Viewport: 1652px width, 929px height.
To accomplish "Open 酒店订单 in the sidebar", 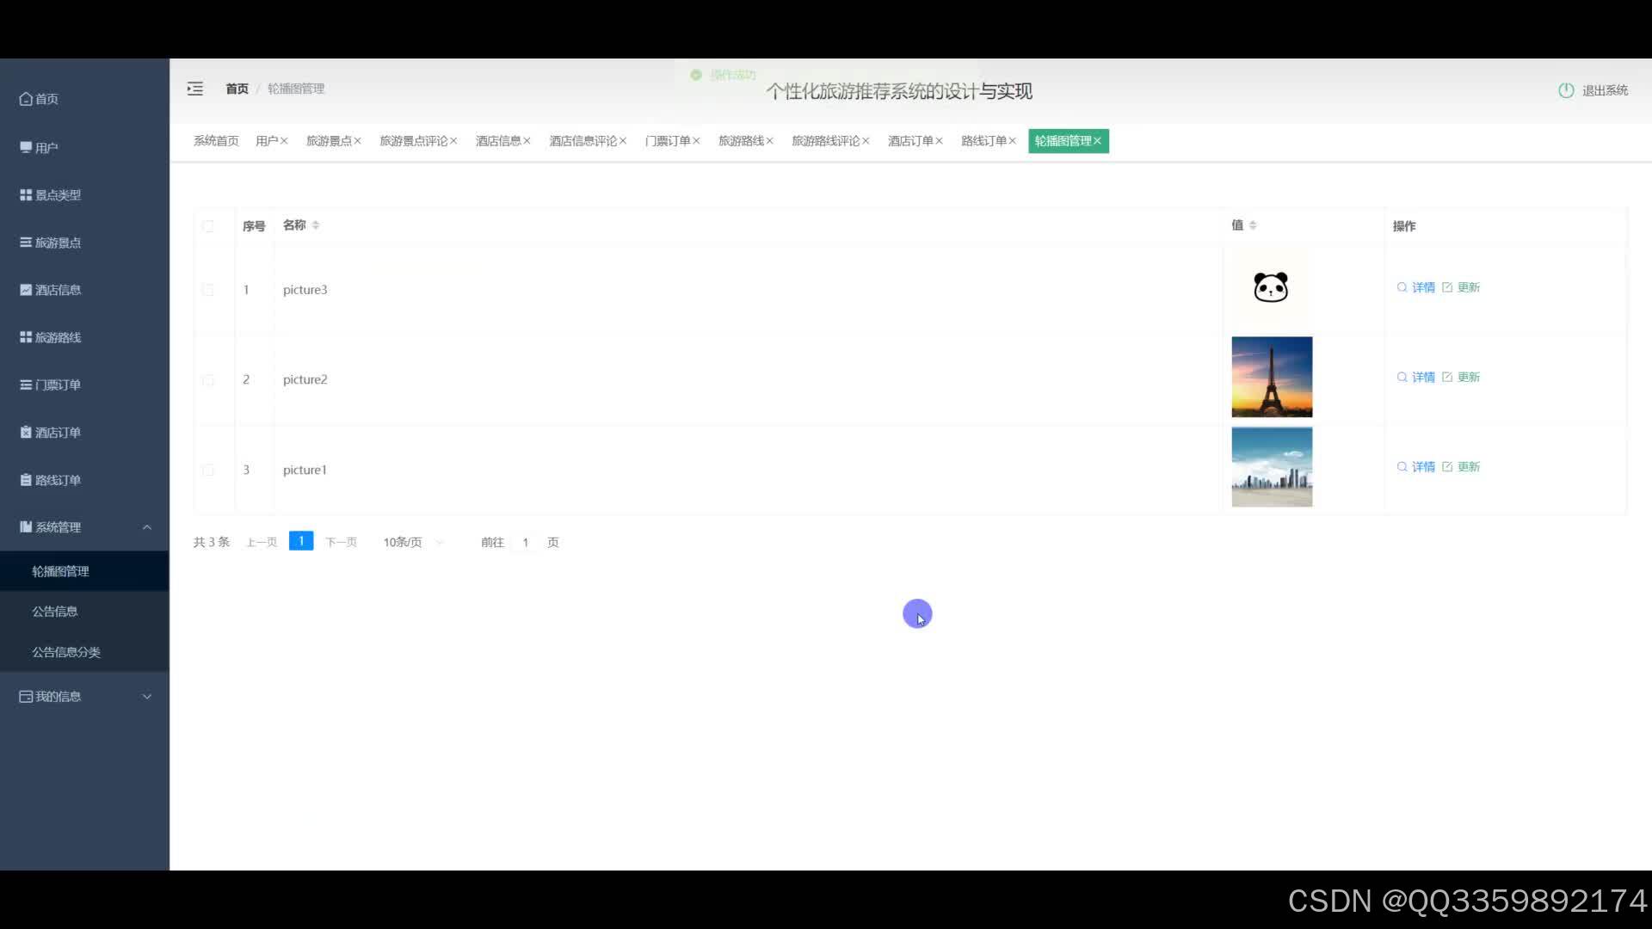I will 84,433.
